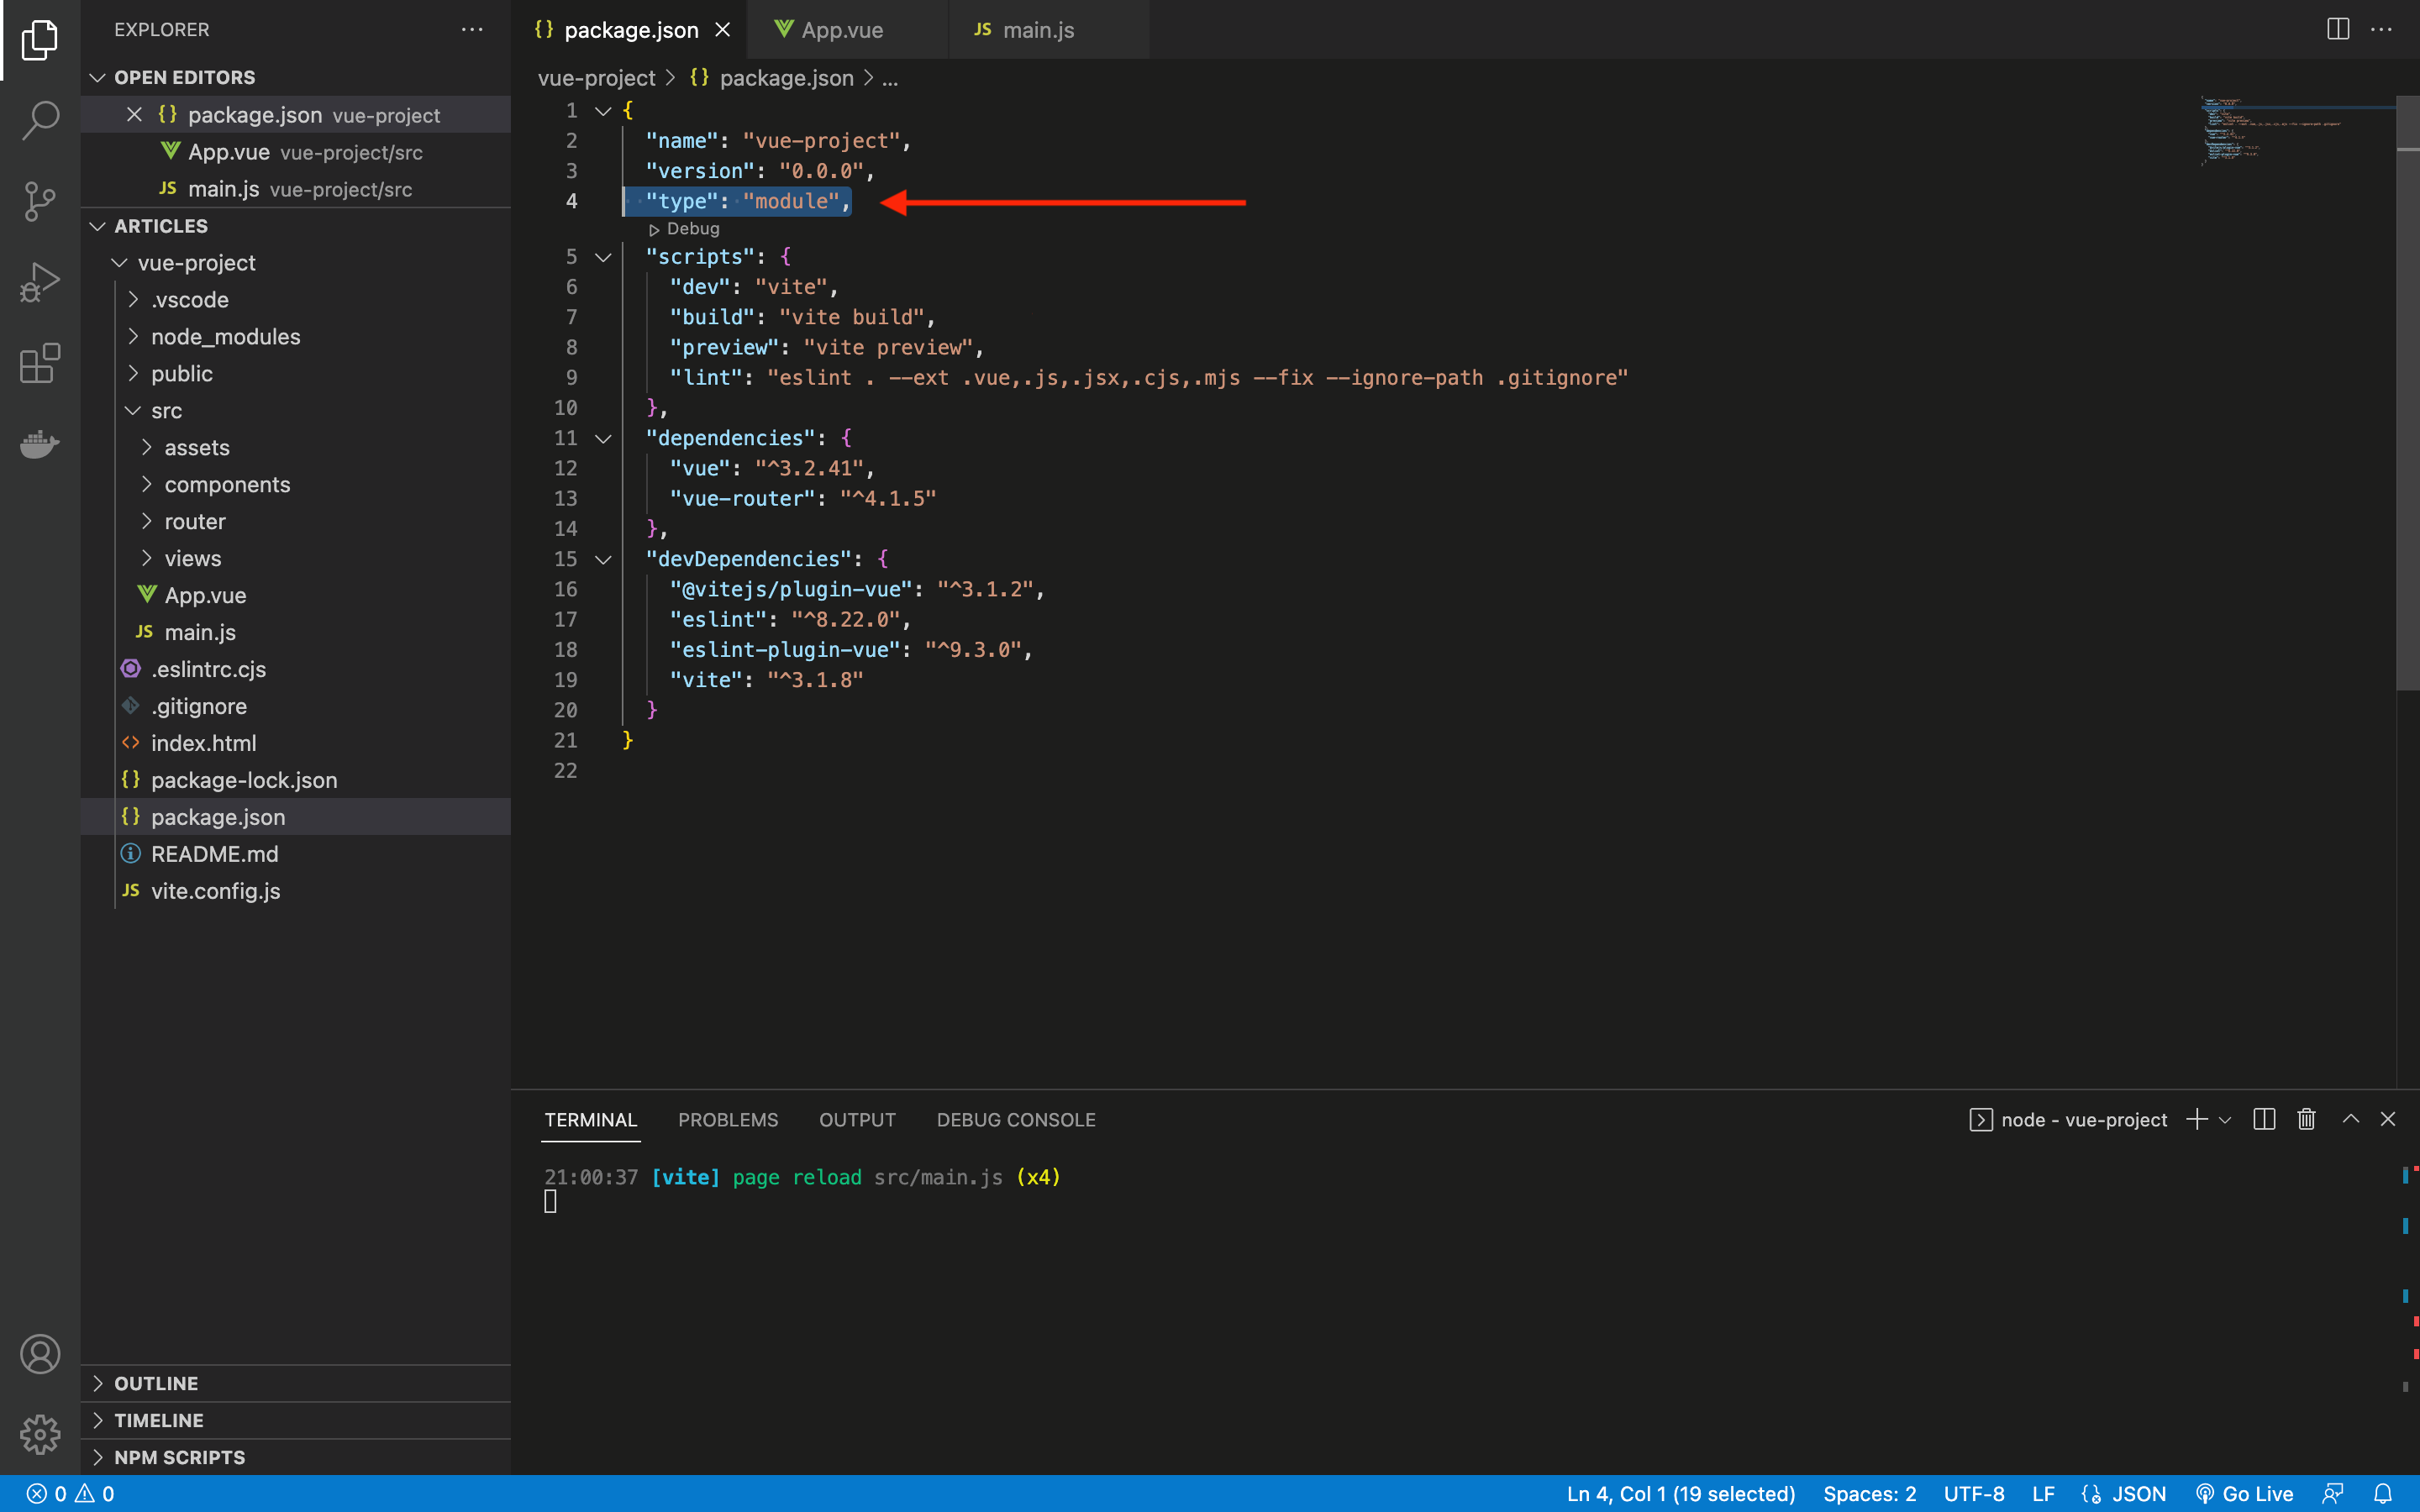Click Debug code lens above scripts

(x=685, y=229)
